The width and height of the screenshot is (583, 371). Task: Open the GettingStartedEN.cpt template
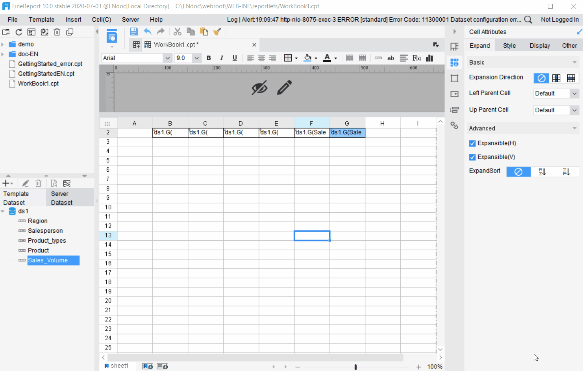coord(46,74)
